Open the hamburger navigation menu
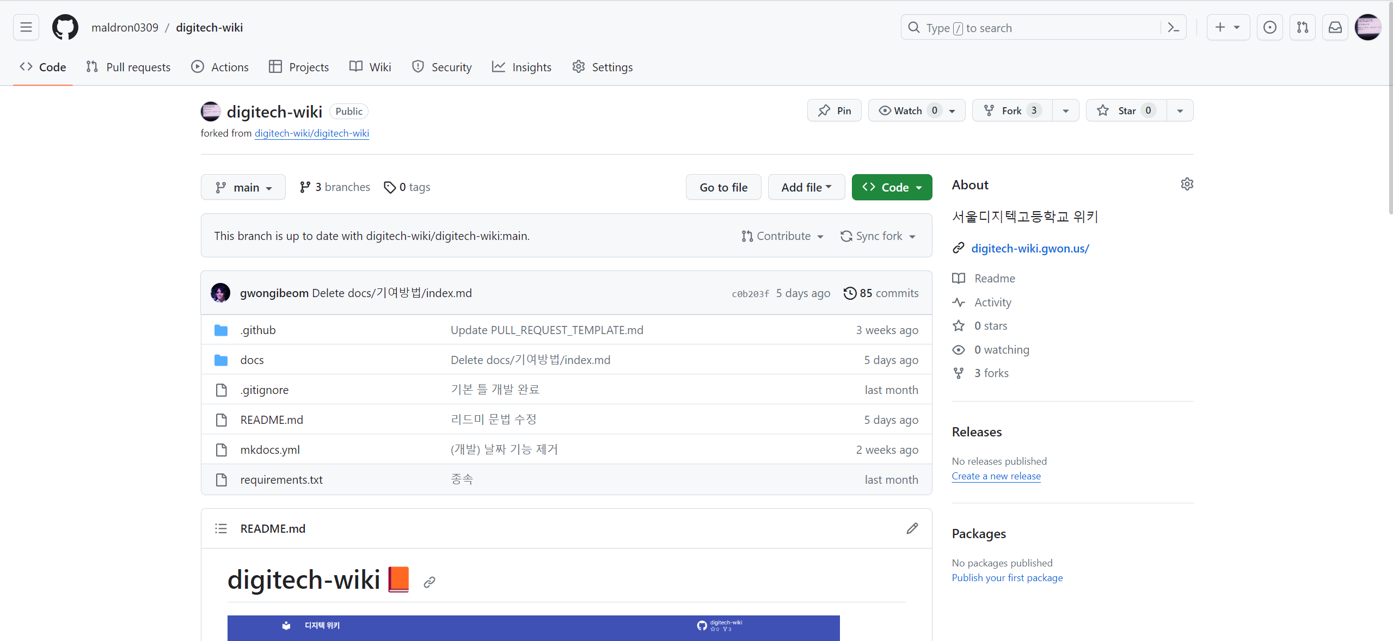This screenshot has width=1393, height=641. (x=26, y=27)
